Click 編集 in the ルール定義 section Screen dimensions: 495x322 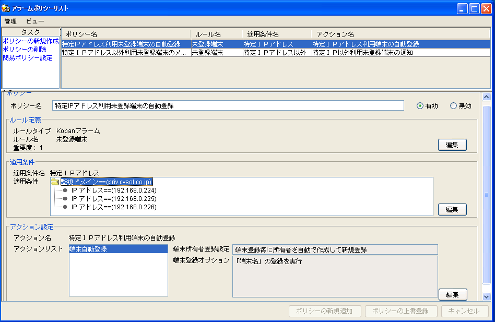click(x=452, y=145)
